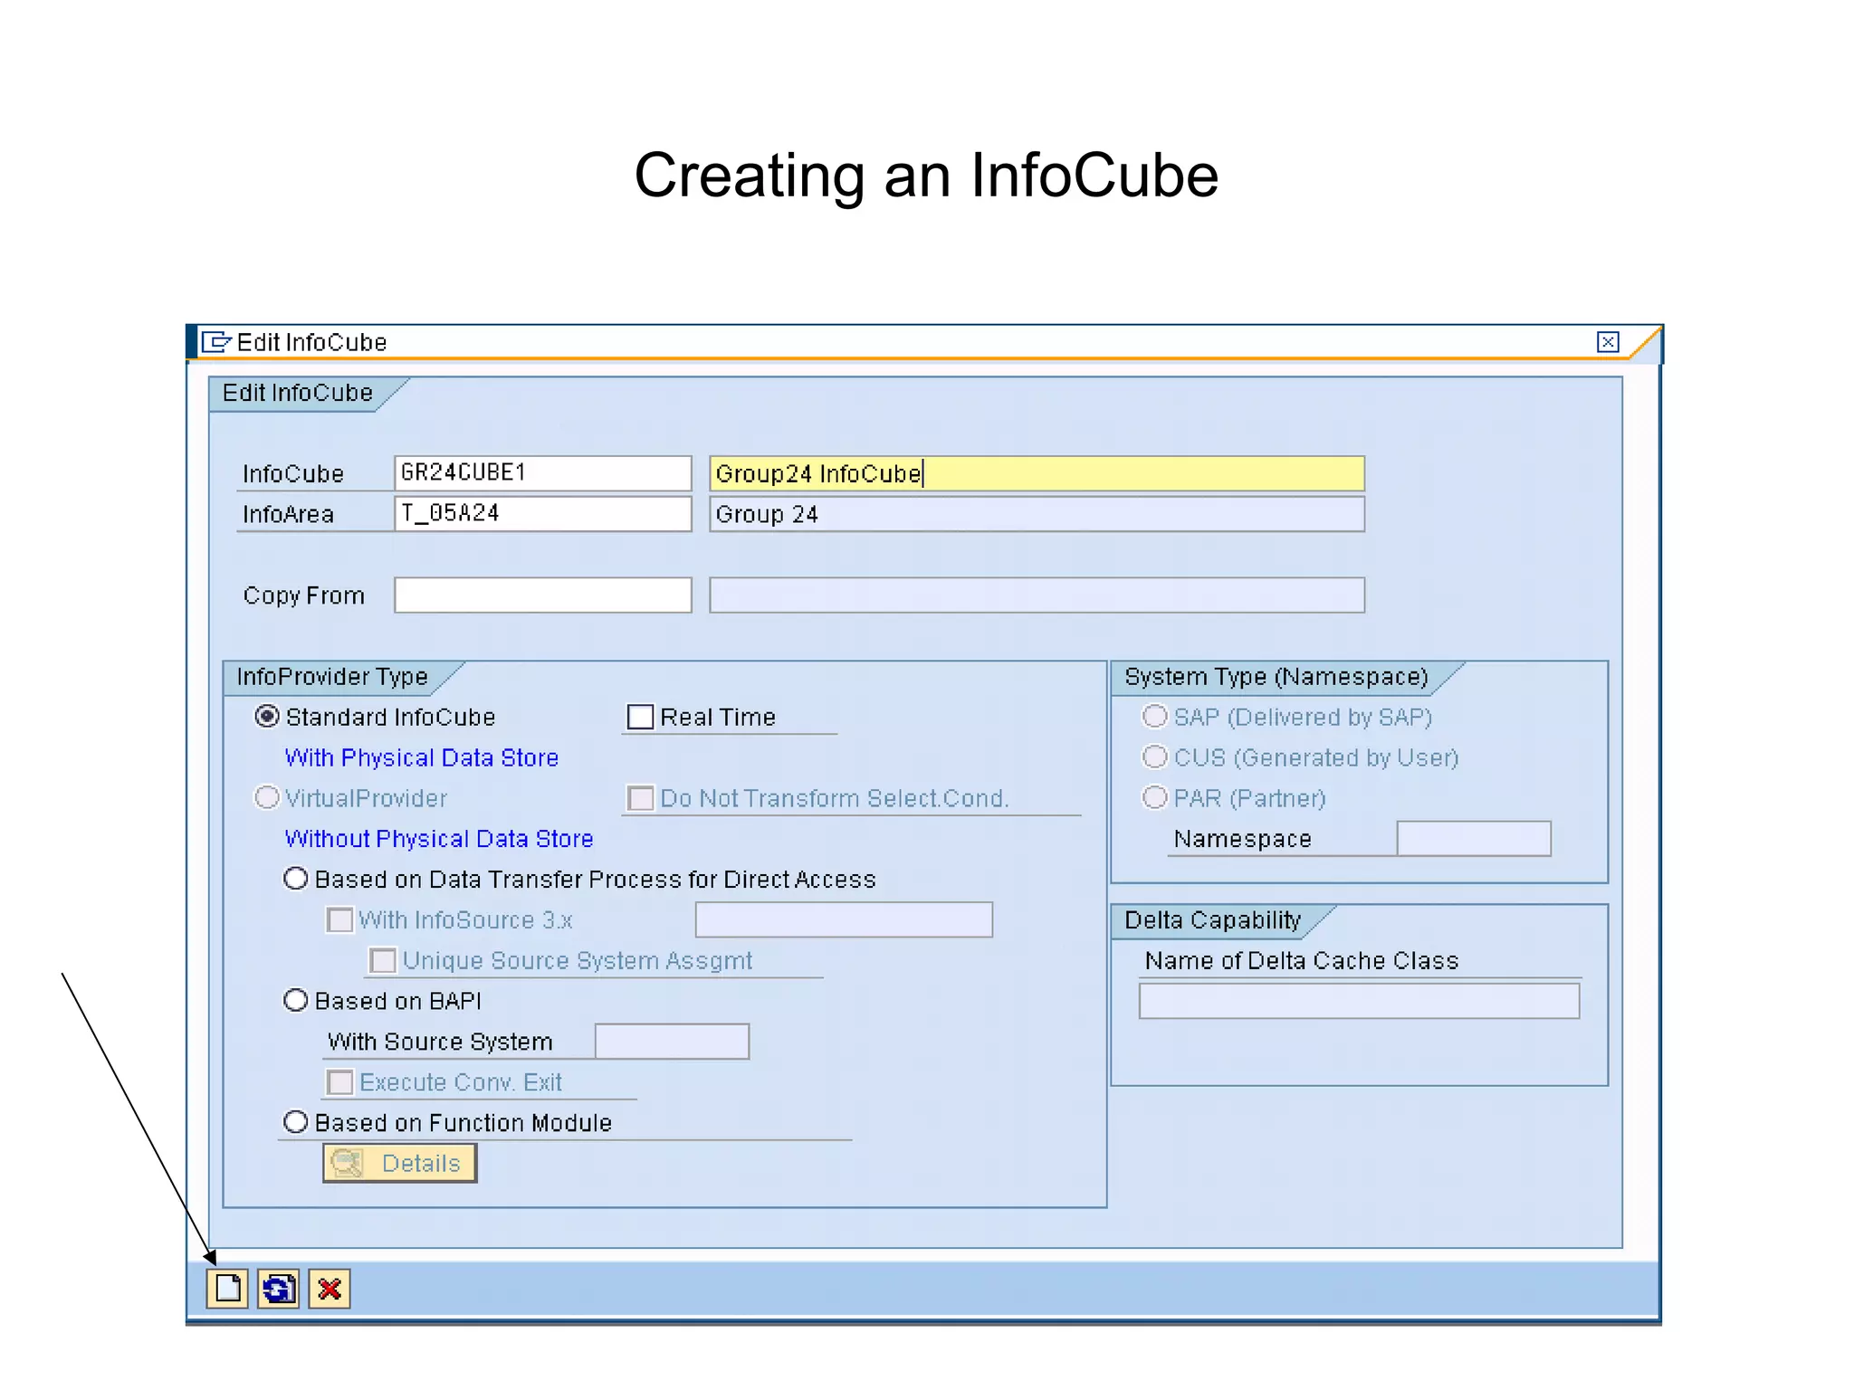
Task: Click the With Source System field
Action: click(673, 1042)
